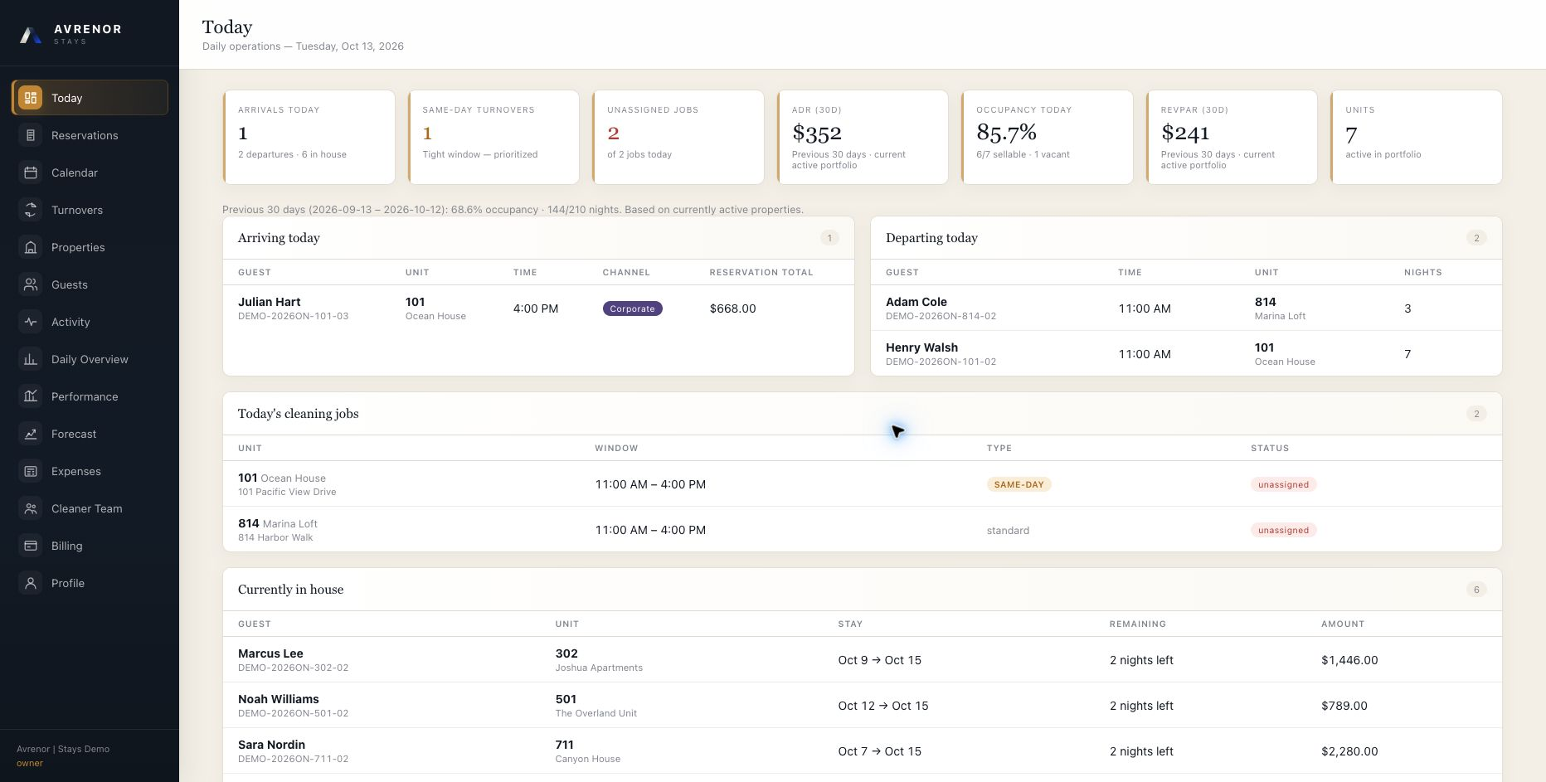Click the ADR (30D) $352 card

tap(863, 137)
